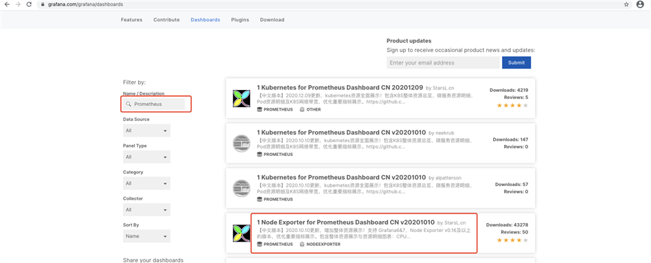
Task: Click the NODEEXPORTER tag label
Action: pos(323,244)
